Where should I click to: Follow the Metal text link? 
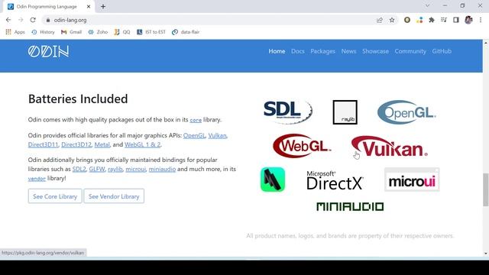click(x=102, y=144)
